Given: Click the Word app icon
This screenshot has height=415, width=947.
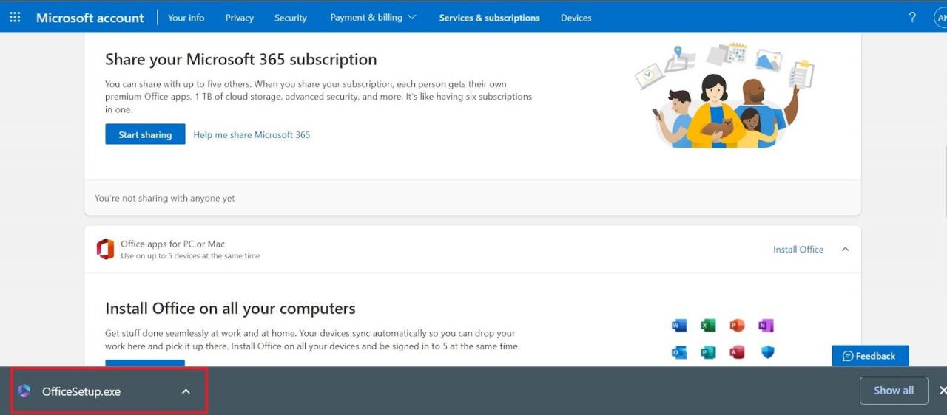Looking at the screenshot, I should [x=679, y=326].
